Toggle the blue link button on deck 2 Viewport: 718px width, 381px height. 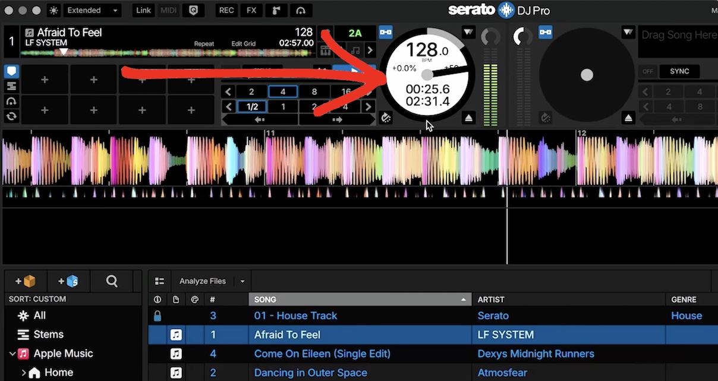(546, 32)
